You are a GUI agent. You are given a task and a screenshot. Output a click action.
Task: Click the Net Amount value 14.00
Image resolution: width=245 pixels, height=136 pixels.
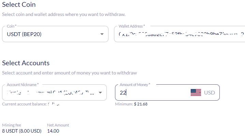(53, 131)
